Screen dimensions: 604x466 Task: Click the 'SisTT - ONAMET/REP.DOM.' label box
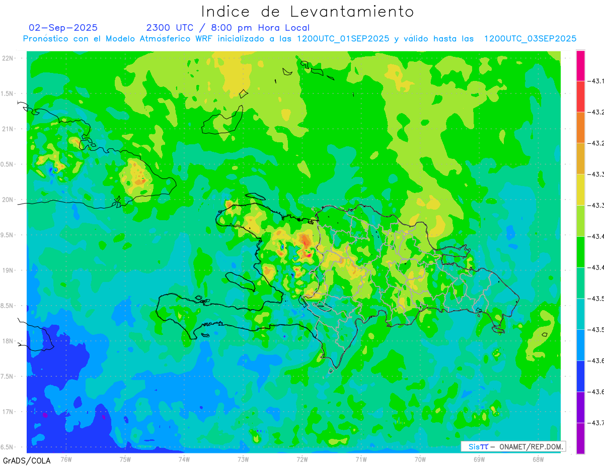(x=513, y=446)
